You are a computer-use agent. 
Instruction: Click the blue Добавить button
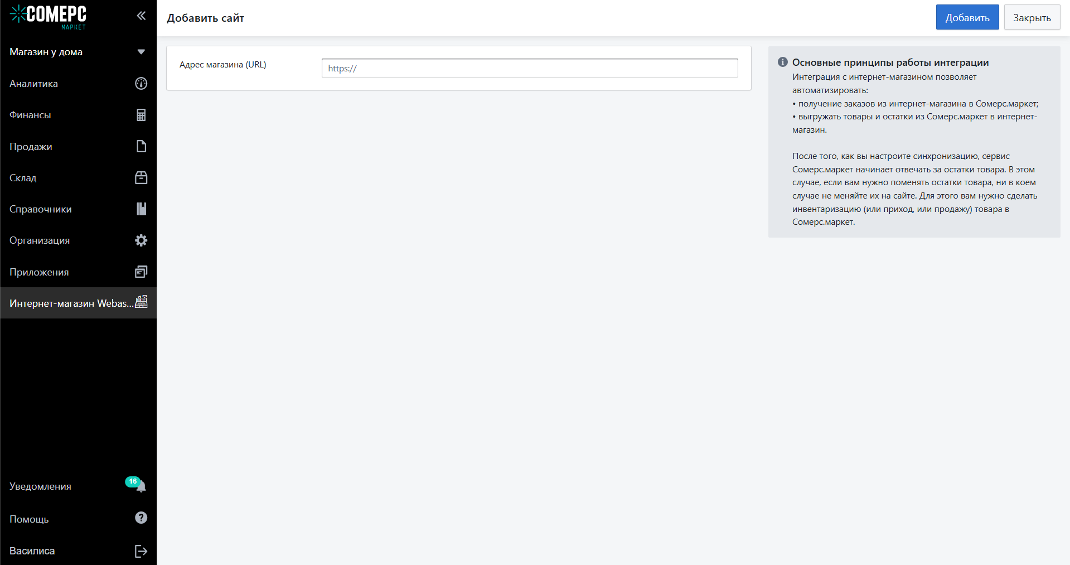click(x=967, y=17)
